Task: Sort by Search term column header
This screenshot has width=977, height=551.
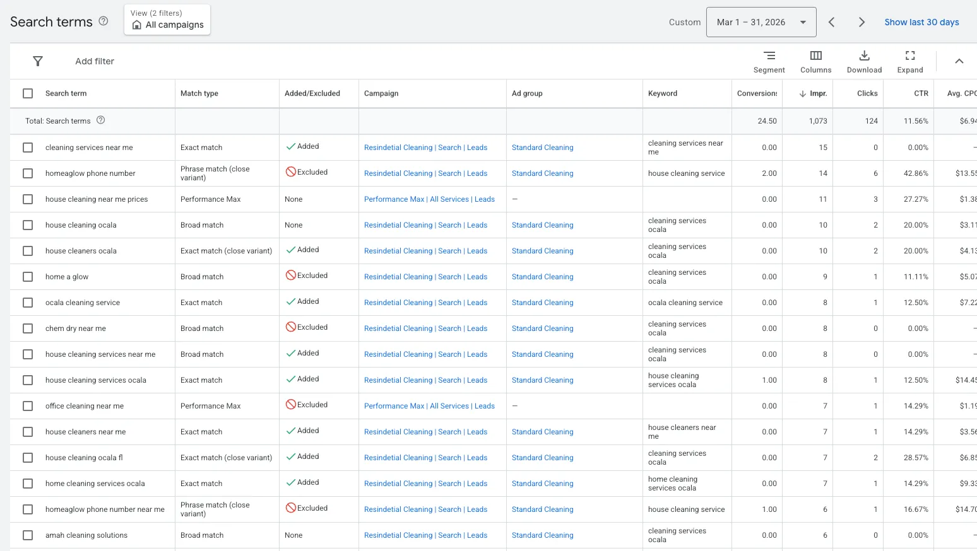Action: pyautogui.click(x=66, y=93)
